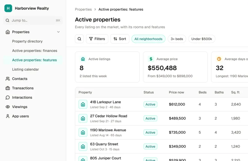The height and width of the screenshot is (161, 248).
Task: Click the house icon for 1190 Marlowe Avenue
Action: click(83, 133)
